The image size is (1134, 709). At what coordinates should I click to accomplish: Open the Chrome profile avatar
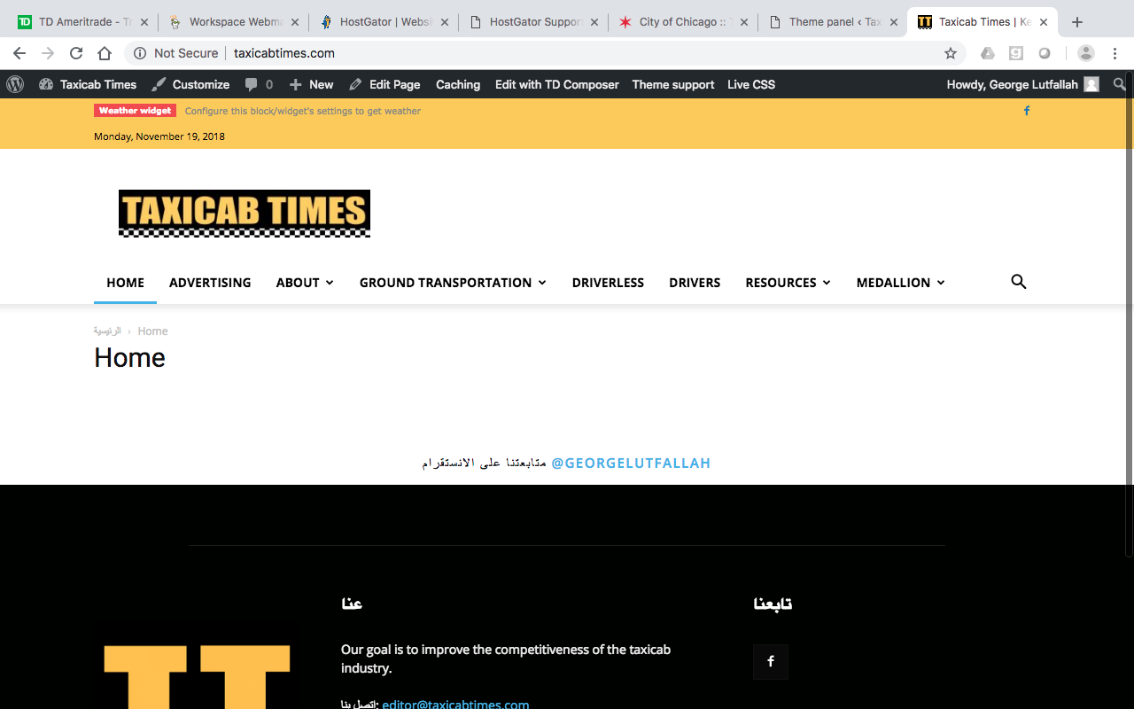click(x=1086, y=53)
